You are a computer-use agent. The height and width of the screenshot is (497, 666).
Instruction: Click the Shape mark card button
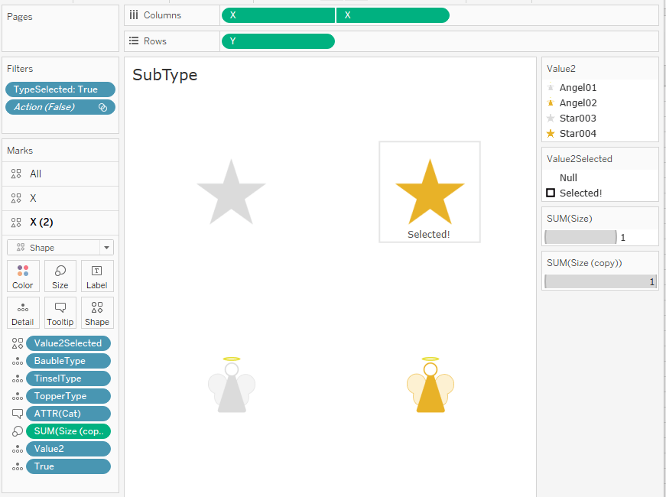pyautogui.click(x=97, y=313)
